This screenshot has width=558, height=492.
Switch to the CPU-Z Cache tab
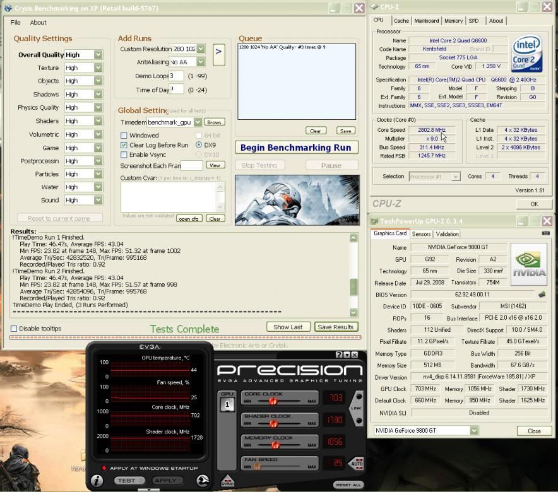pos(401,21)
